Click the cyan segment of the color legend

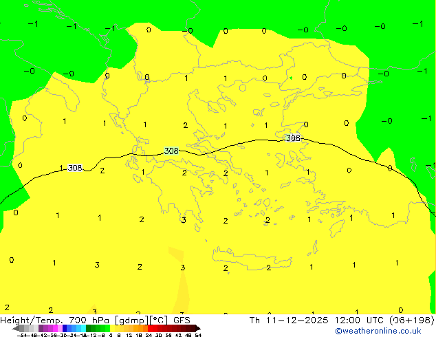click(83, 328)
